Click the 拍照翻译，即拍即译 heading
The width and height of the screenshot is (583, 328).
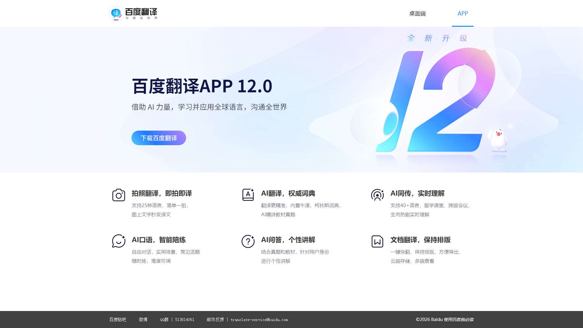(x=162, y=193)
